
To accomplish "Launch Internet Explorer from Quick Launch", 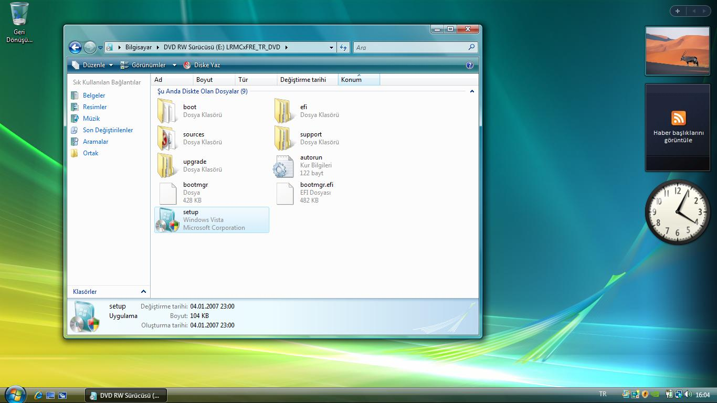I will tap(38, 395).
